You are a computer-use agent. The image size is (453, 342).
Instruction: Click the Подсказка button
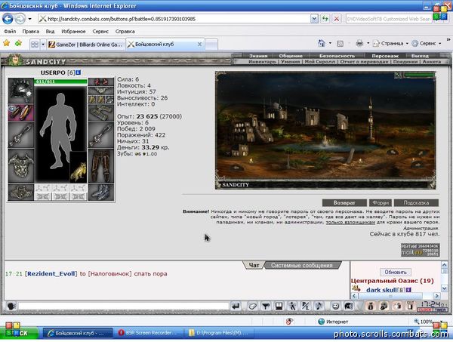point(416,203)
